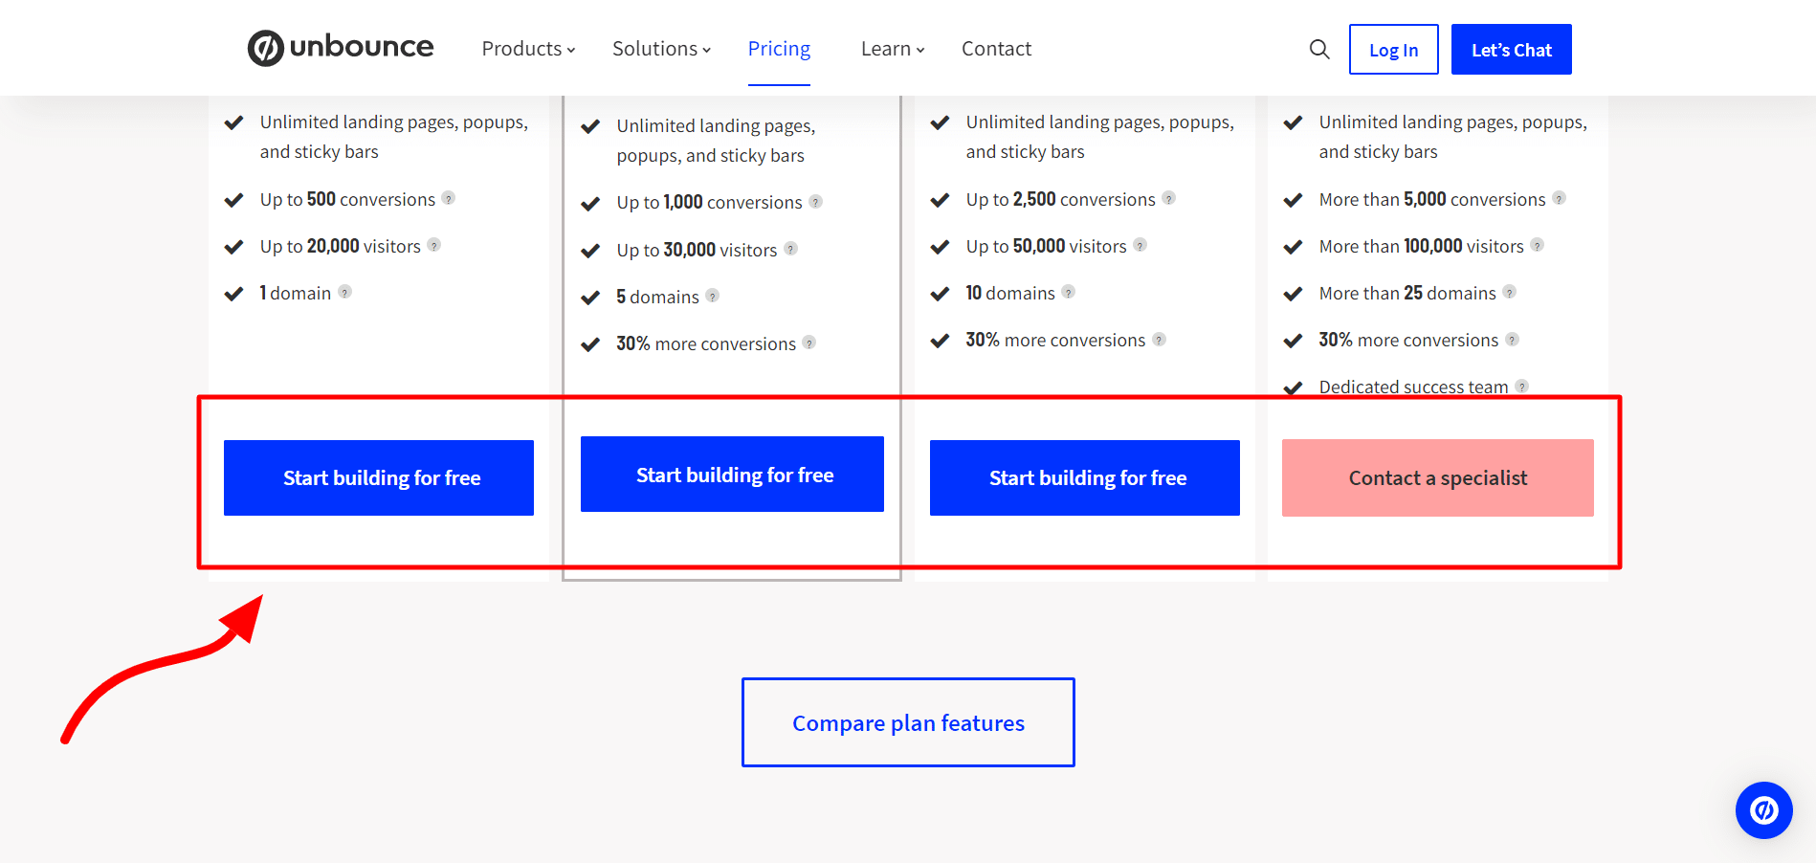Screen dimensions: 1816x863
Task: Open tooltip icon for 1,000 conversions
Action: coord(815,201)
